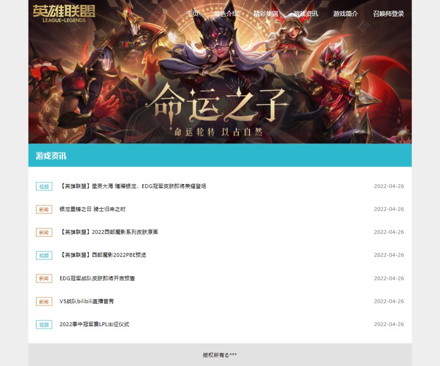Image resolution: width=440 pixels, height=366 pixels.
Task: Go to the 主页 navigation item
Action: 192,14
